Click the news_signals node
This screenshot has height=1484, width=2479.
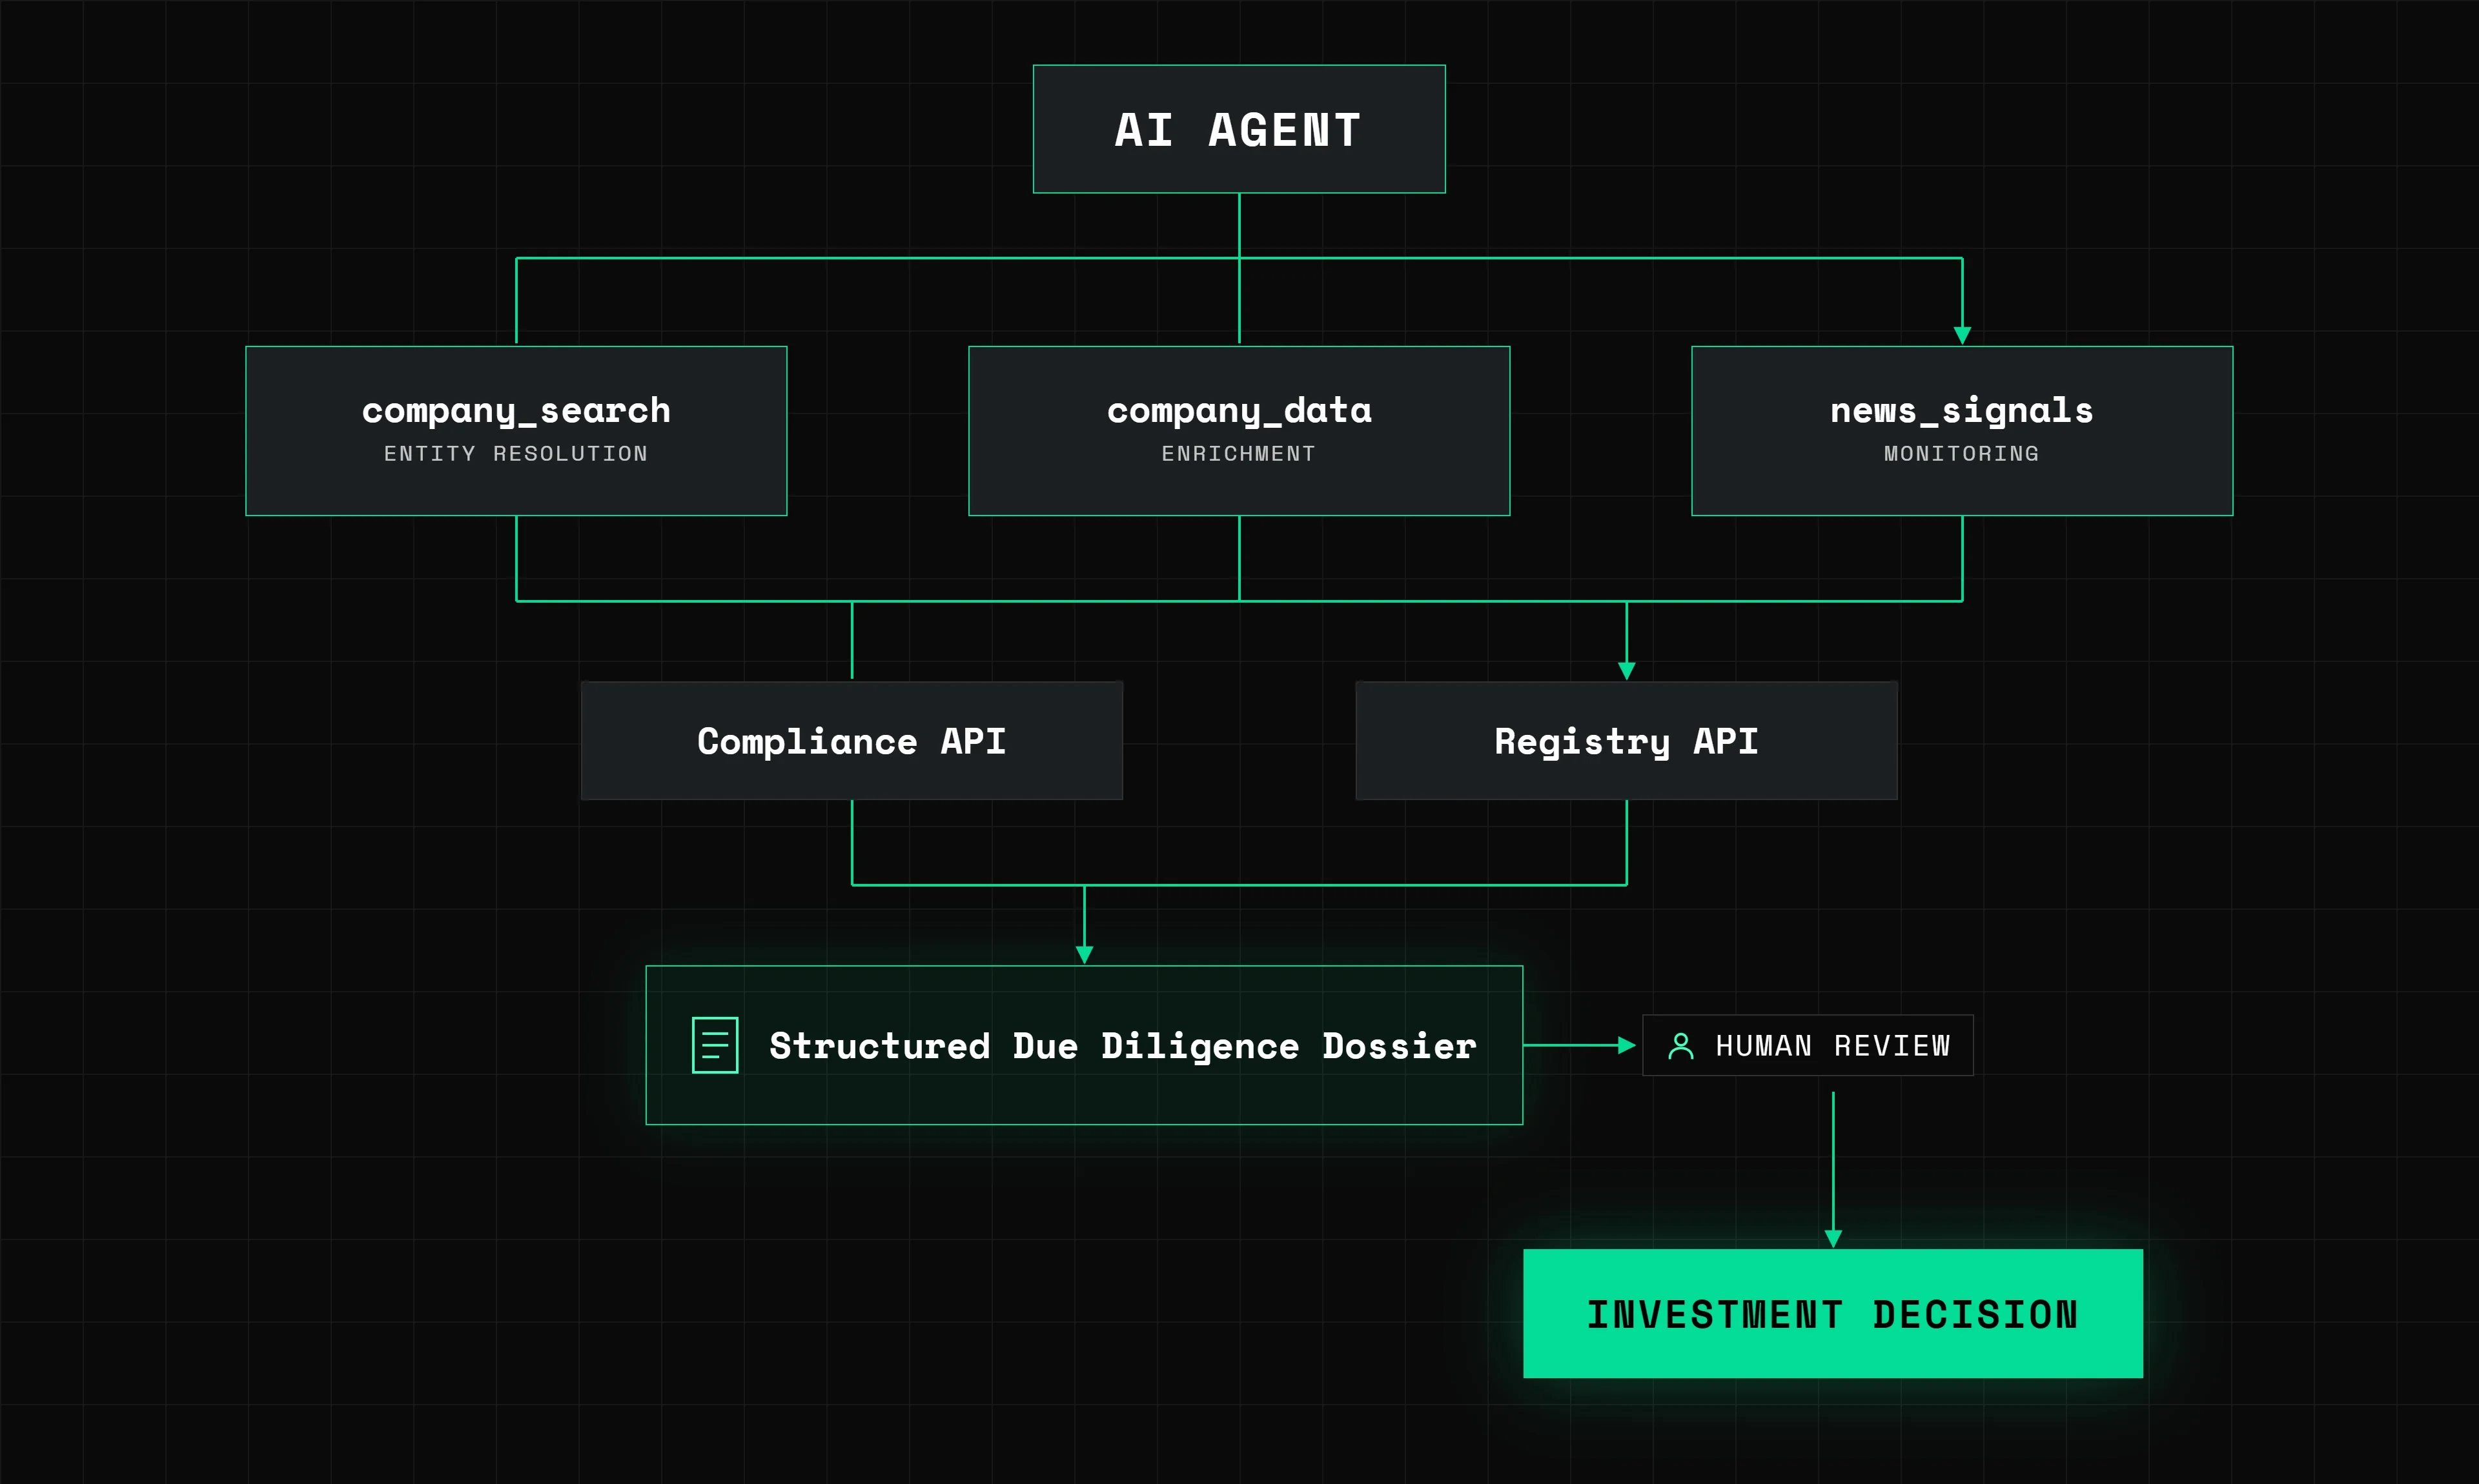[x=1962, y=431]
